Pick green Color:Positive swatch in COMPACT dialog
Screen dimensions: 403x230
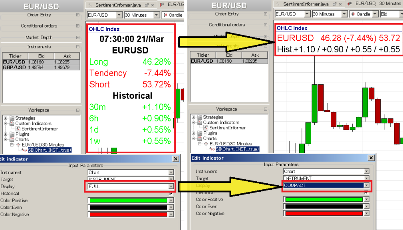point(324,199)
